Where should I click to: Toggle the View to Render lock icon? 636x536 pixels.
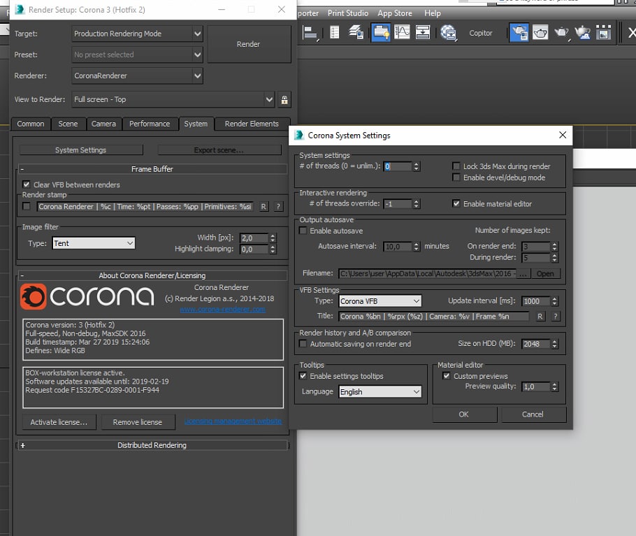(x=284, y=100)
